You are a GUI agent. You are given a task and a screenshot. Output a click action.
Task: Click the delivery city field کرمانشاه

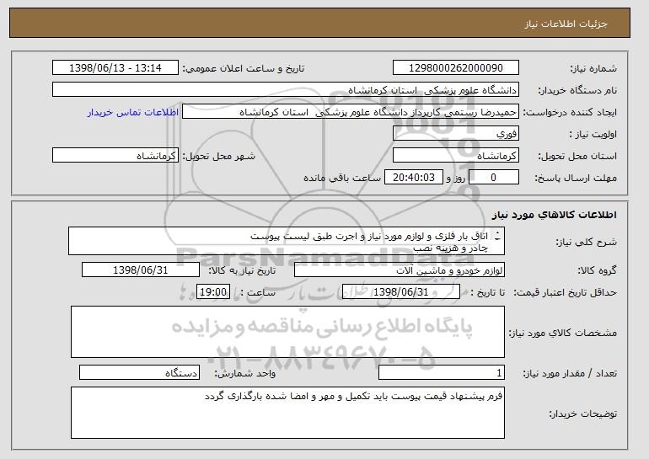coord(115,156)
